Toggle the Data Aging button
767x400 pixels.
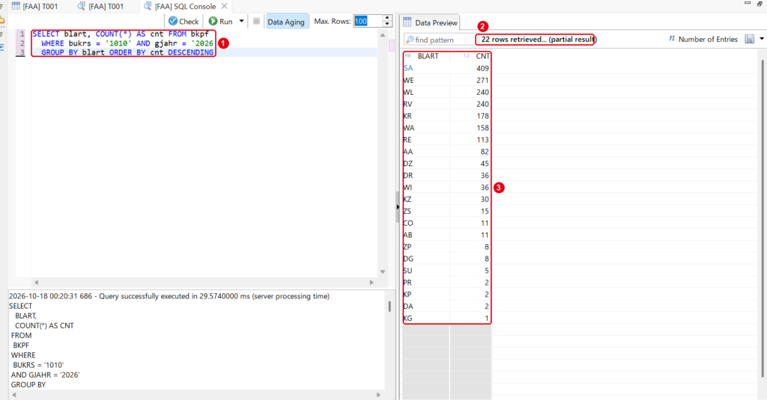pos(286,22)
